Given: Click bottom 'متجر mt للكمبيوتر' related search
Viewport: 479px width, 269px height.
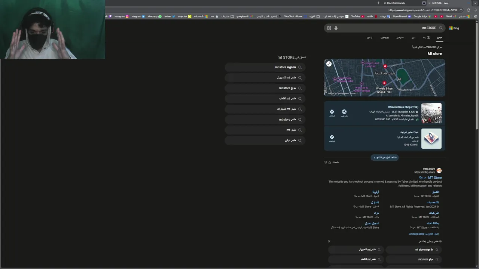Looking at the screenshot, I should pos(356,250).
